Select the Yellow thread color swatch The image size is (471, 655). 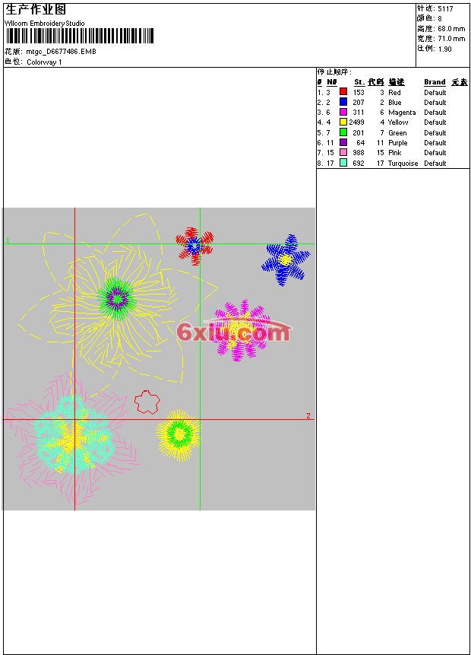coord(343,122)
